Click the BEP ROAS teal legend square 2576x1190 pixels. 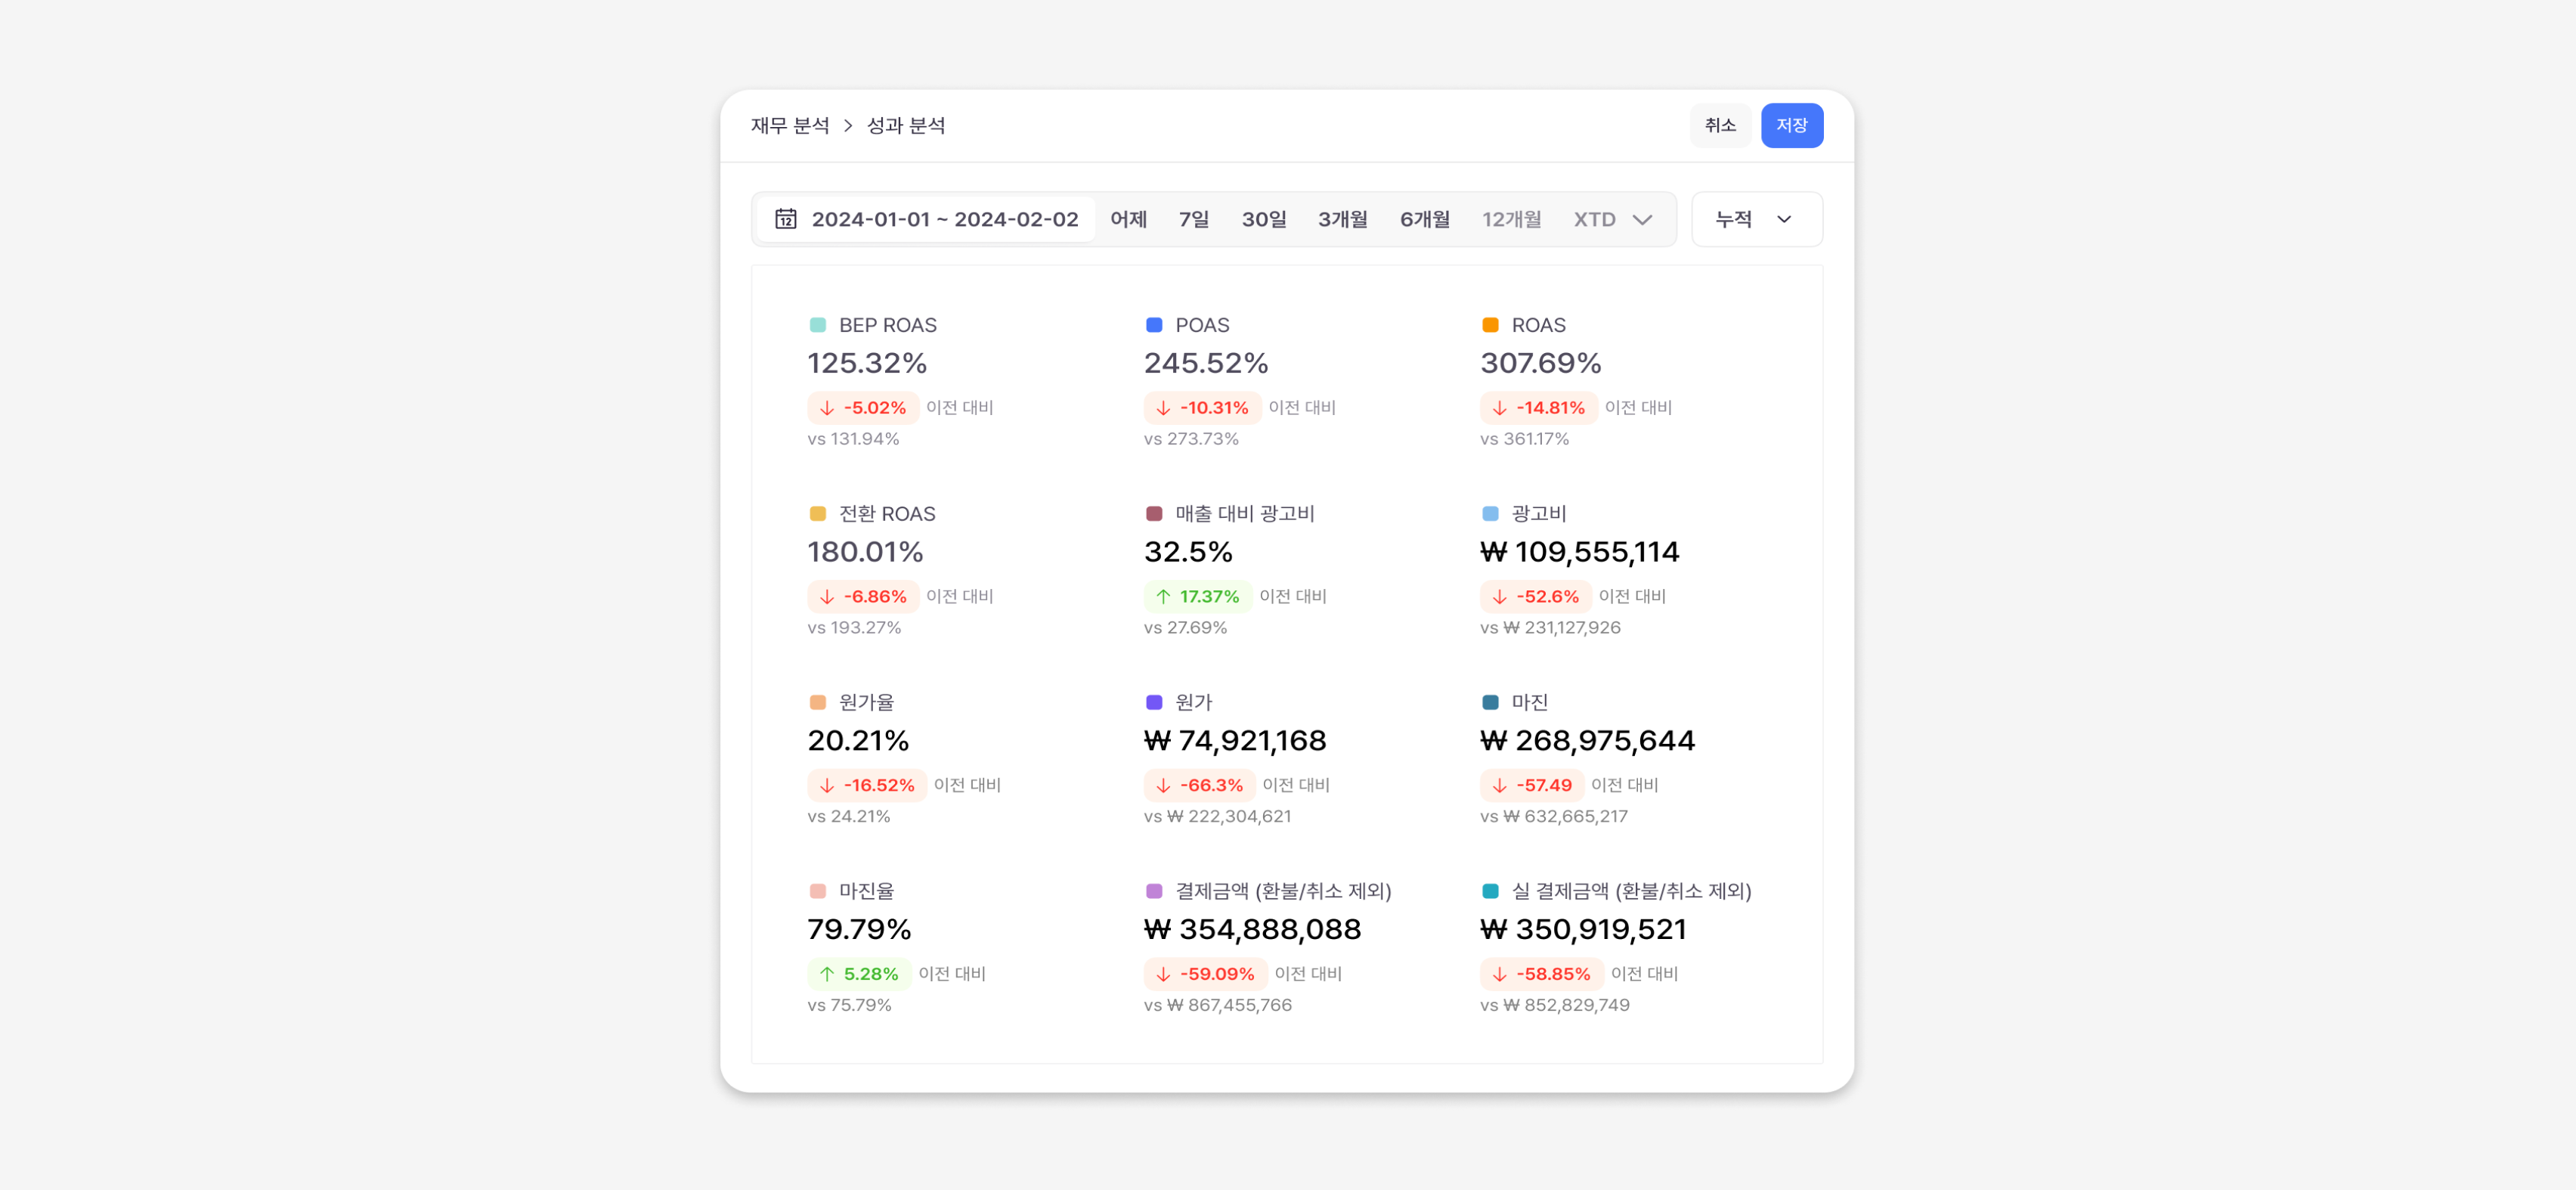(816, 324)
